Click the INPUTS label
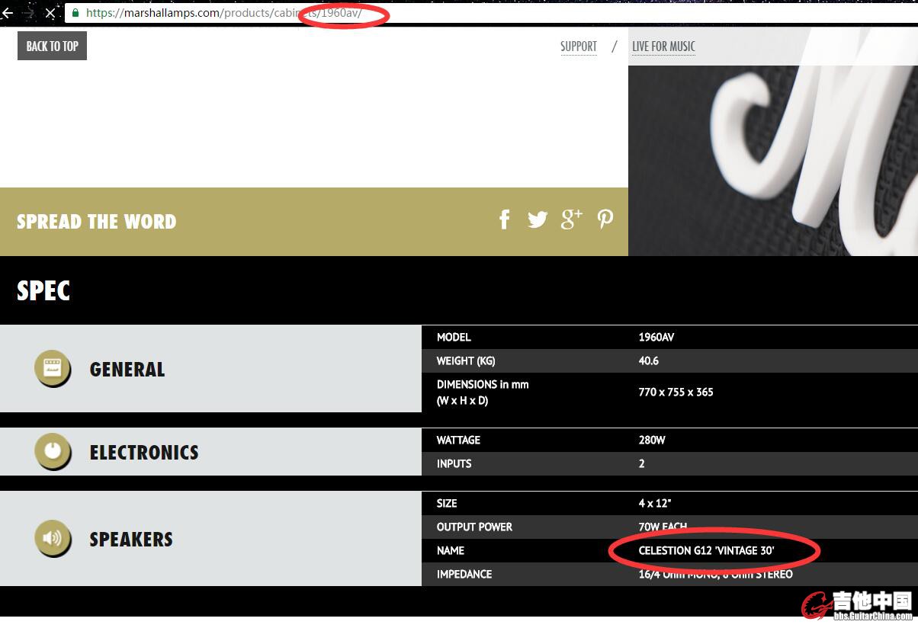The image size is (918, 628). (454, 463)
